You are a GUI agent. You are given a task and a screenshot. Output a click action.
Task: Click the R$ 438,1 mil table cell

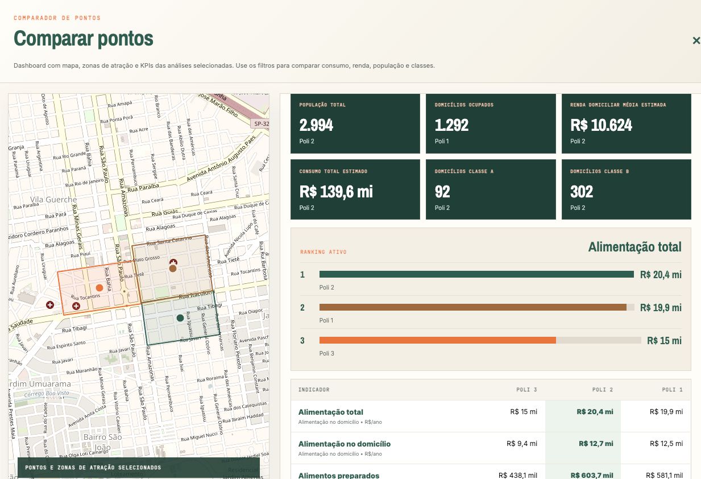point(518,475)
